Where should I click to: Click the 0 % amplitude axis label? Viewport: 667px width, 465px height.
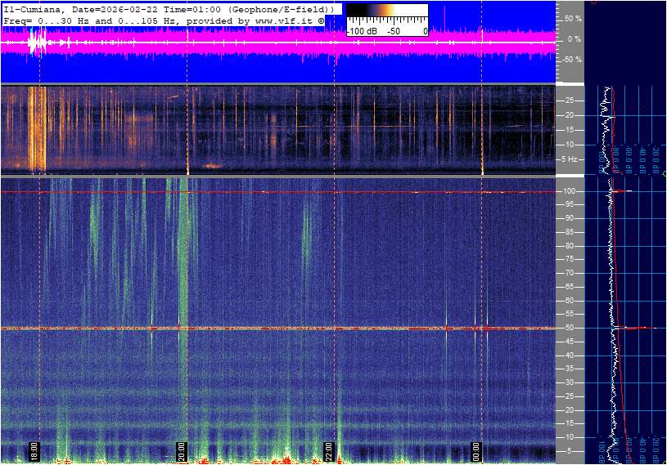[575, 38]
